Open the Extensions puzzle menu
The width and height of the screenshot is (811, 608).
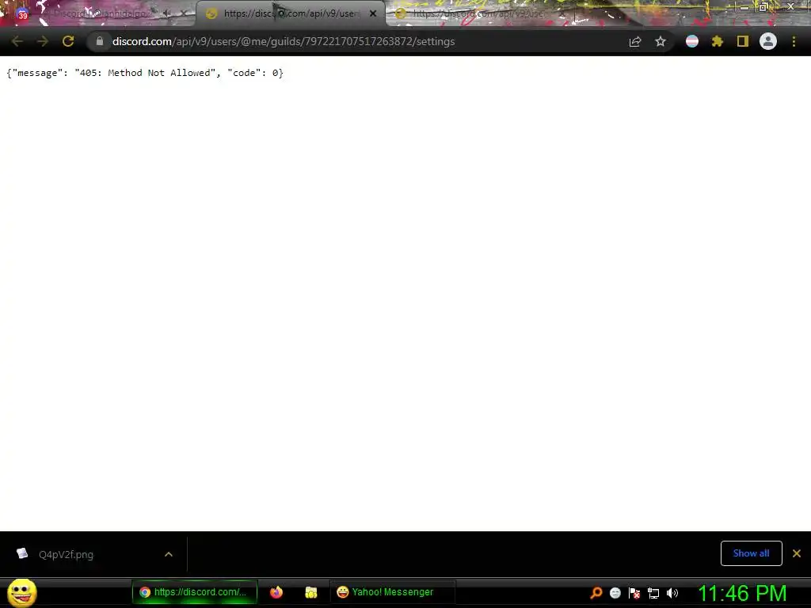pos(718,41)
